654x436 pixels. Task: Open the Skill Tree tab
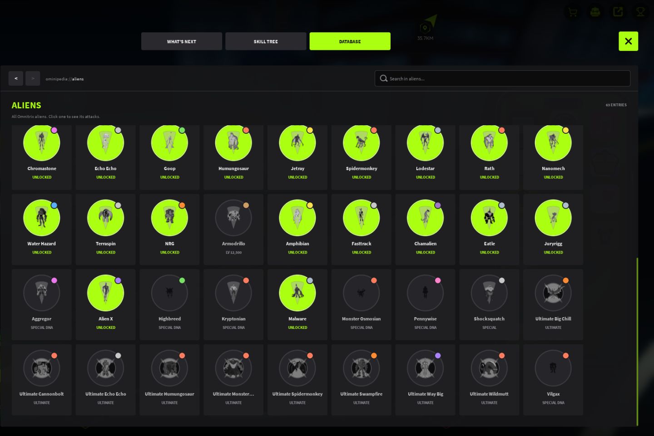coord(266,41)
